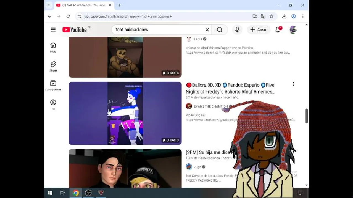Click the magnifier search button
The image size is (353, 198).
pyautogui.click(x=220, y=30)
